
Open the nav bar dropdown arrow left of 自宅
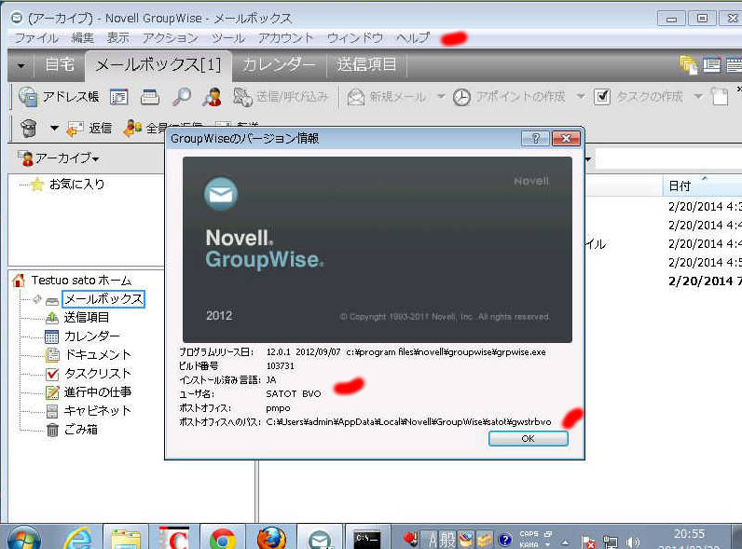[x=21, y=65]
